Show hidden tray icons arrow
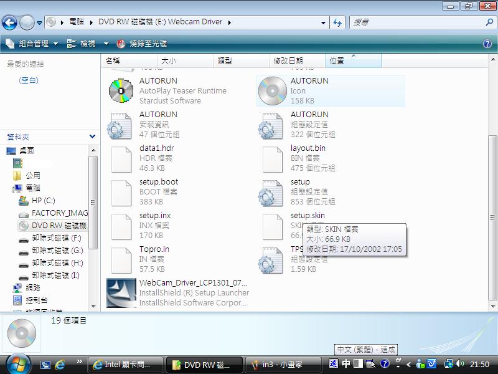This screenshot has width=498, height=374. (x=408, y=365)
